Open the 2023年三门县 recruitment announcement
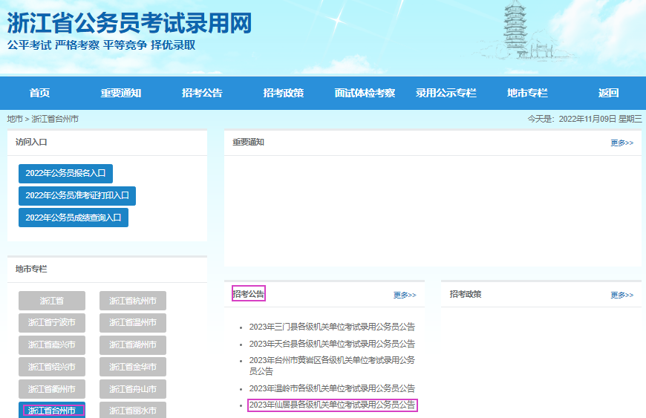 click(x=331, y=327)
